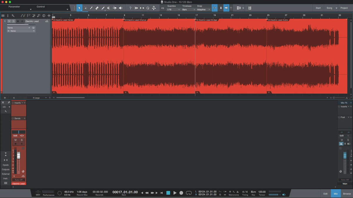Choose the Mute tool in toolbar

pos(109,8)
